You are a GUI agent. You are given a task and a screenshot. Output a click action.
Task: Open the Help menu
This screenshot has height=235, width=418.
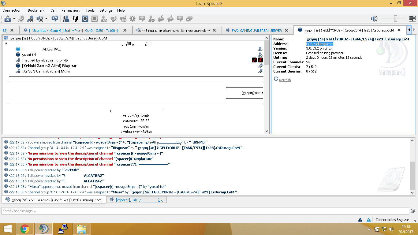[x=121, y=10]
